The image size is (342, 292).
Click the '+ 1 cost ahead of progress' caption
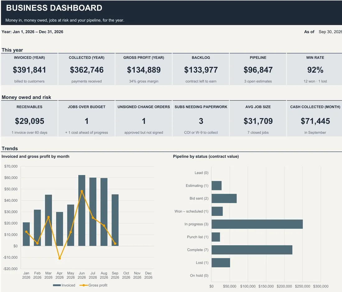(x=87, y=132)
